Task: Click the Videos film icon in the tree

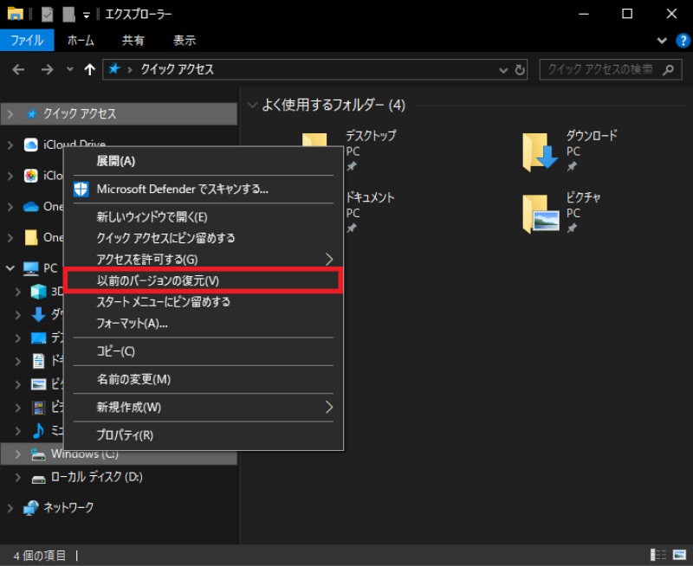Action: [x=38, y=408]
